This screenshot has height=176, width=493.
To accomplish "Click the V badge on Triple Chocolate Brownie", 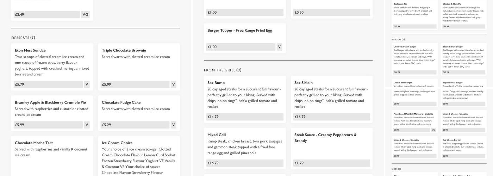I will click(173, 84).
